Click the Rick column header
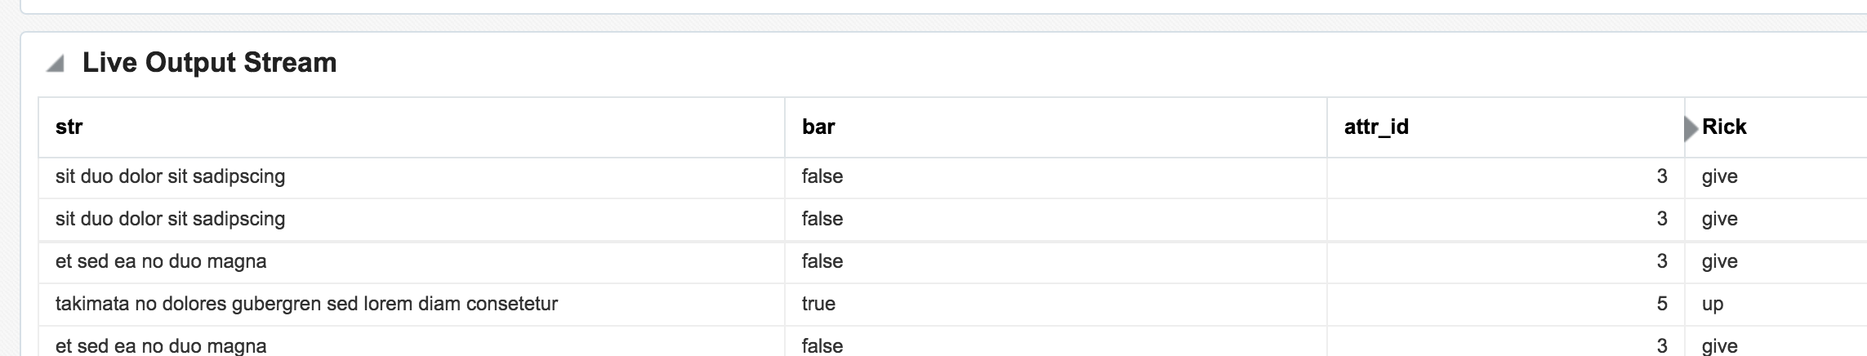1867x356 pixels. point(1724,127)
